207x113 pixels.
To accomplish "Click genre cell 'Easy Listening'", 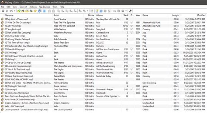I will tap(149, 83).
